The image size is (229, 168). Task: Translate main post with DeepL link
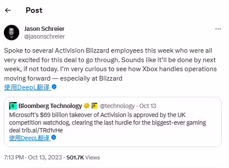click(27, 87)
